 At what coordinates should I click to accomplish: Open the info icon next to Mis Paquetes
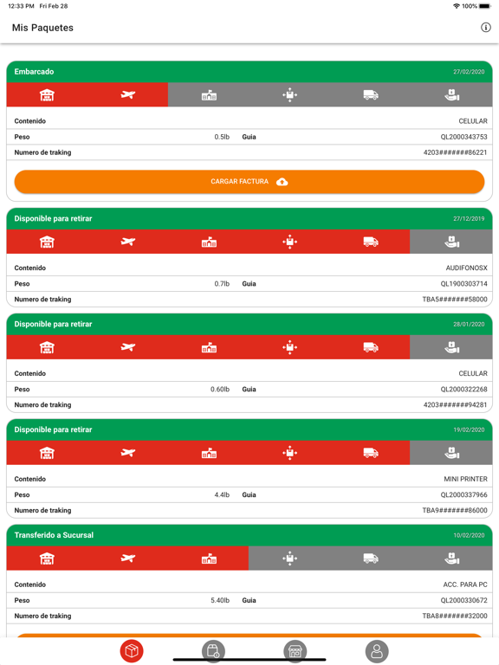(x=485, y=28)
